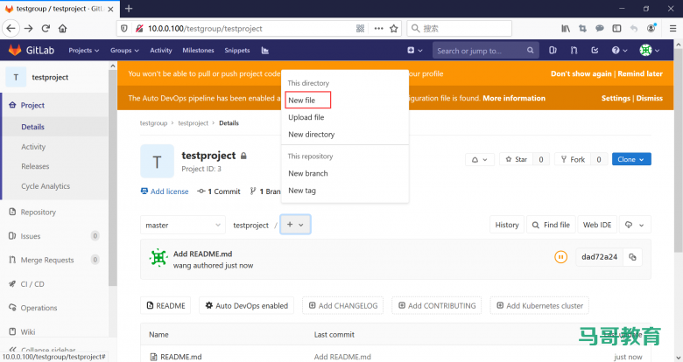Open Snippets in top navbar

[237, 51]
